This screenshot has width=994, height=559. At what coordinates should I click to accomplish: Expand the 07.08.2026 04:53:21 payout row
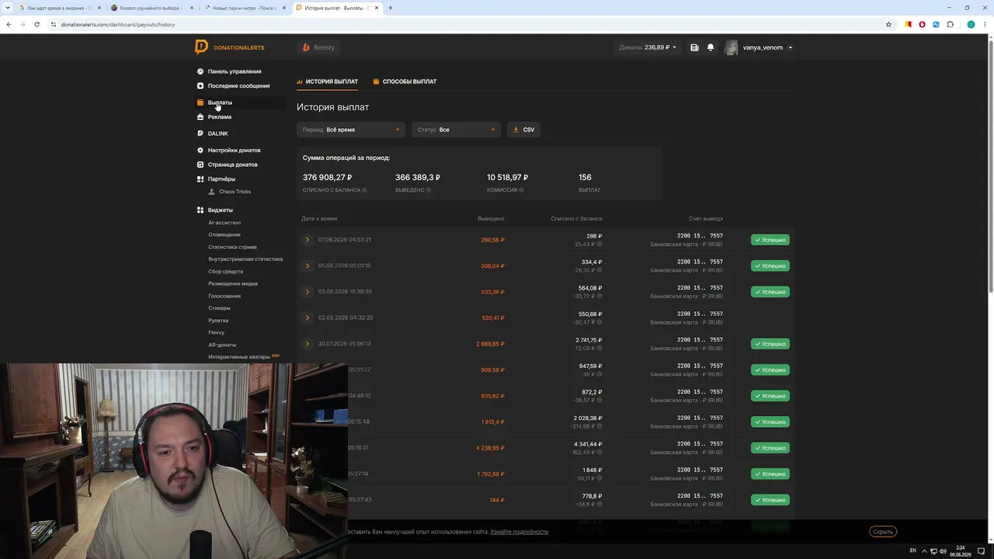308,240
